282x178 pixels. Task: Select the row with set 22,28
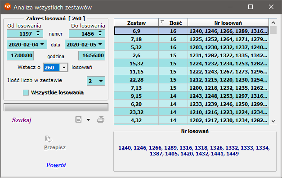click(x=191, y=80)
